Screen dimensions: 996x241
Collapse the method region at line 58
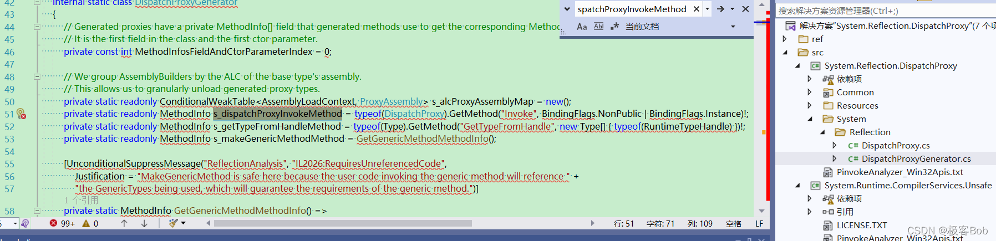click(x=37, y=211)
